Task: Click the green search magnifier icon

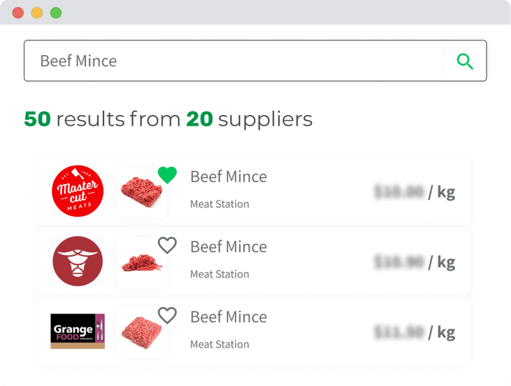Action: pos(465,61)
